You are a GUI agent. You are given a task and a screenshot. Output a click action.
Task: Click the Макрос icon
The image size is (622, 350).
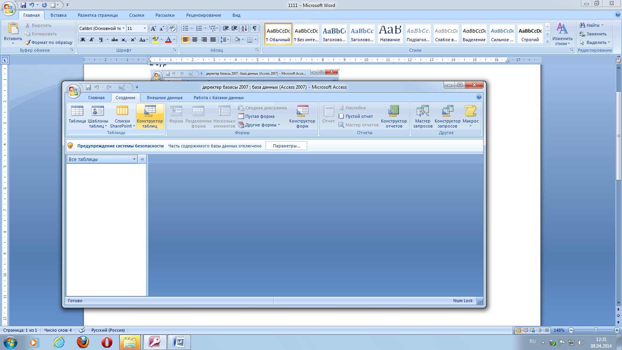(470, 116)
